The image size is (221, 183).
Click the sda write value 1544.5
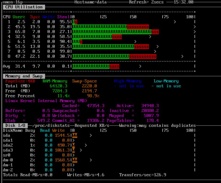62,135
